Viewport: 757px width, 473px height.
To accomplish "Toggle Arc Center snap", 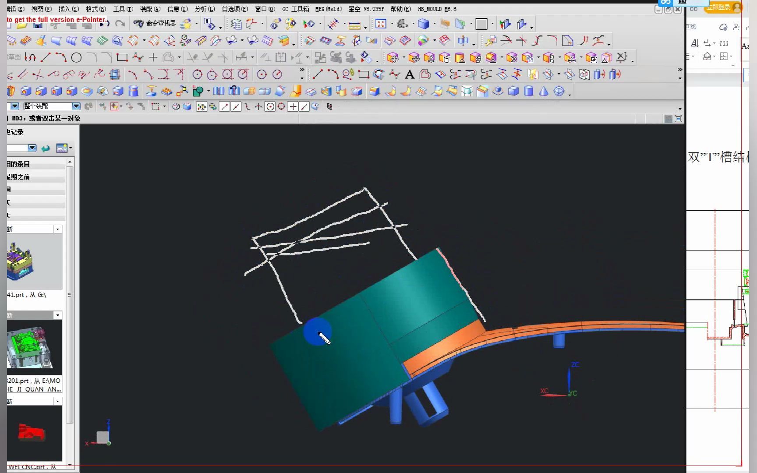I will [x=270, y=106].
